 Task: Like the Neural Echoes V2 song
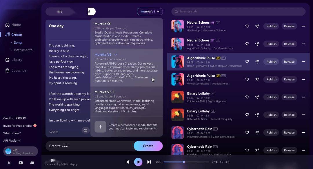[247, 44]
